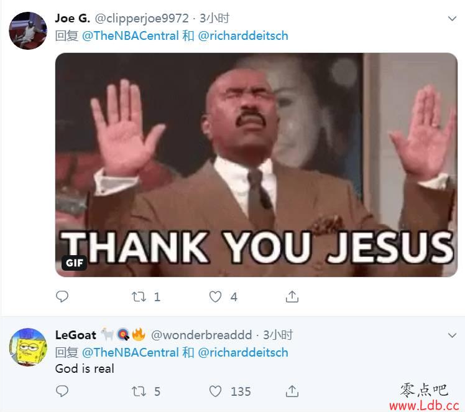465x412 pixels.
Task: Retweet LeGoat's God is real tweet
Action: [x=139, y=391]
